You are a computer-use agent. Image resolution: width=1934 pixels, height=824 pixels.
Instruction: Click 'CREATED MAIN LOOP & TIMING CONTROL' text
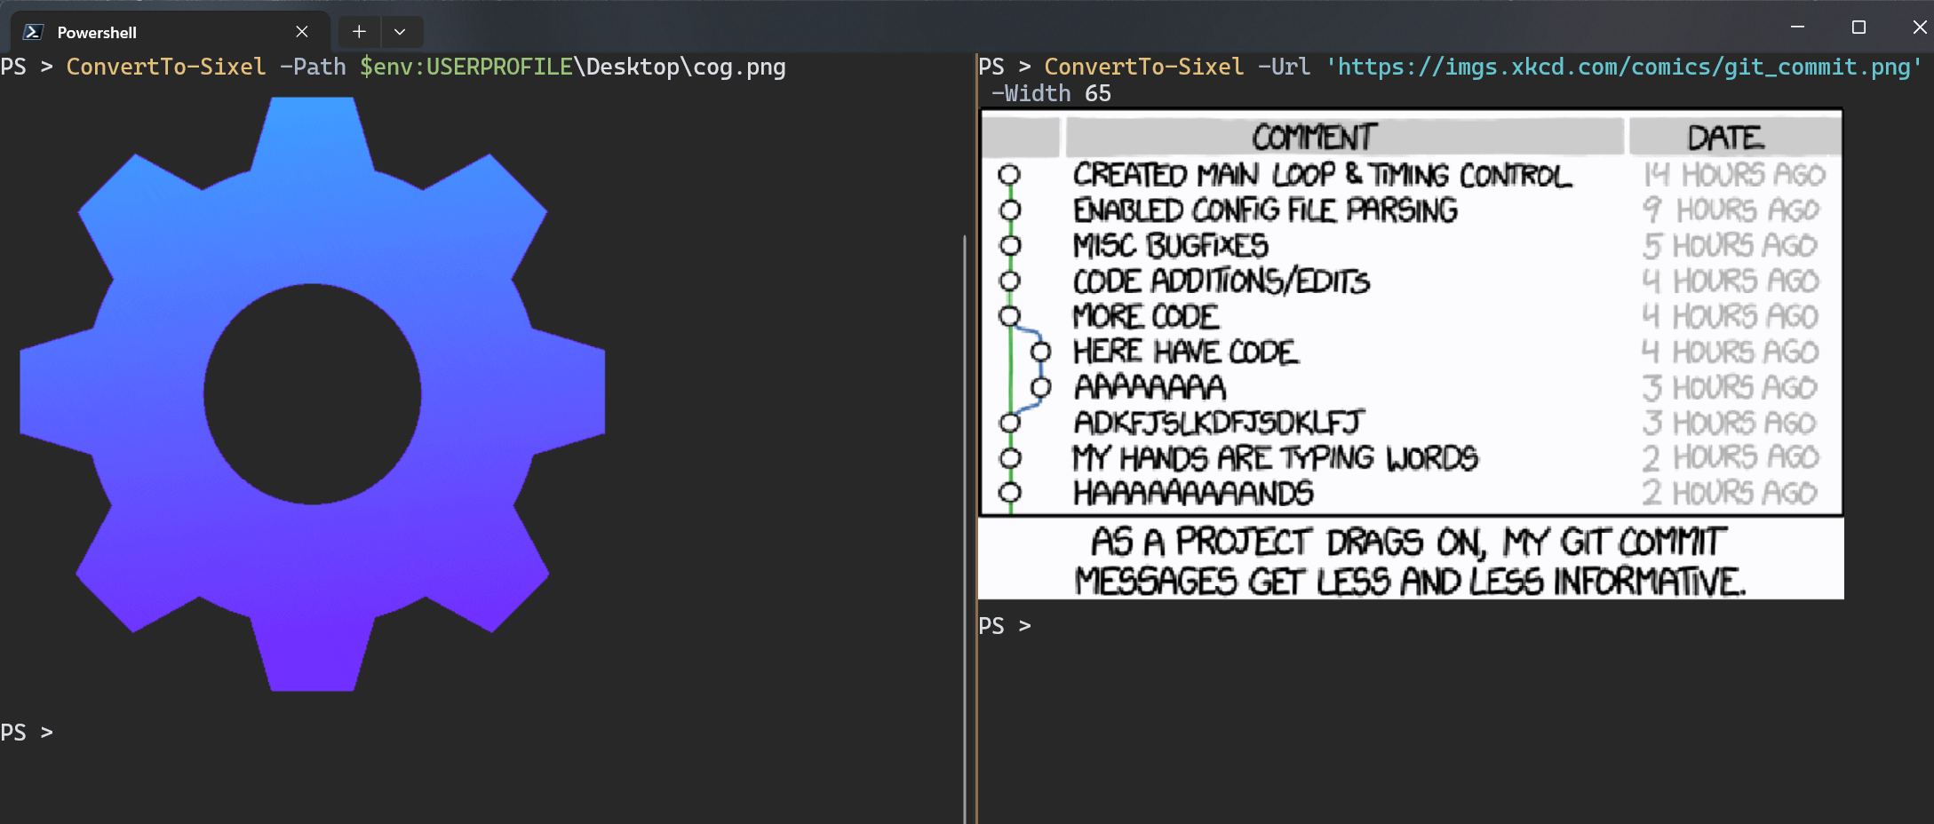click(1322, 175)
